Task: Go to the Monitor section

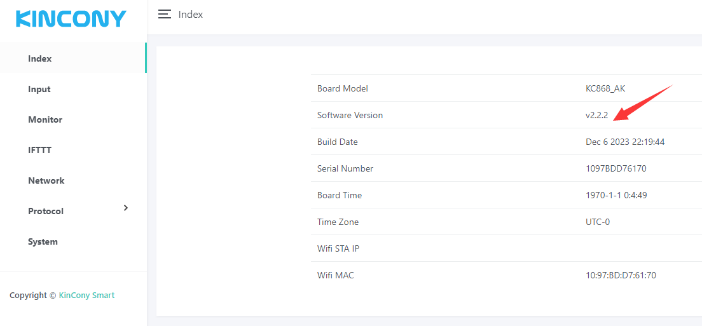Action: coord(45,119)
